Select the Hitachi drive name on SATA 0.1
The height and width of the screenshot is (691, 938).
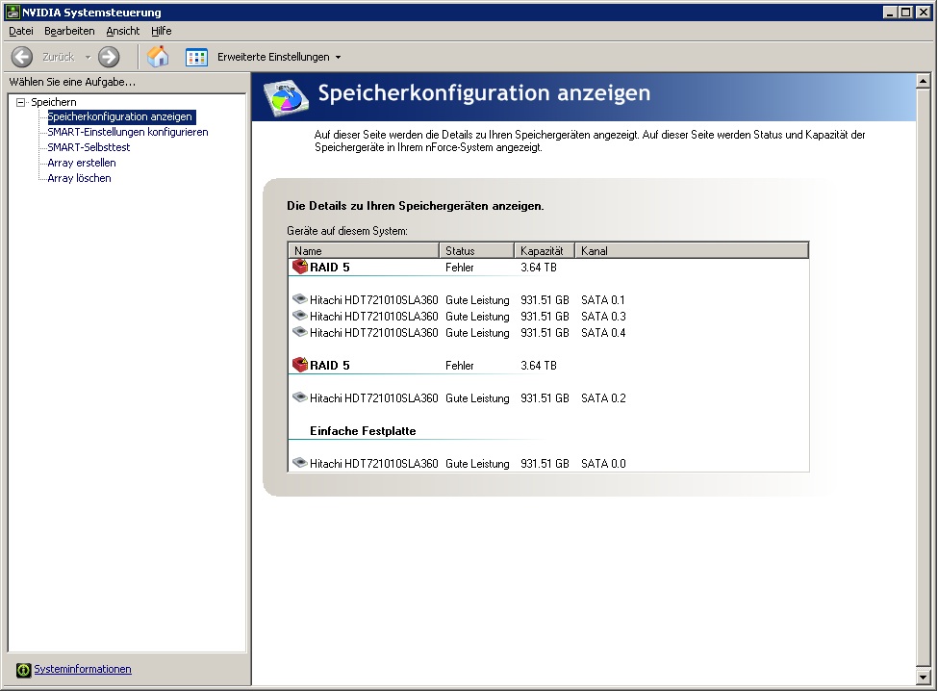click(x=374, y=300)
